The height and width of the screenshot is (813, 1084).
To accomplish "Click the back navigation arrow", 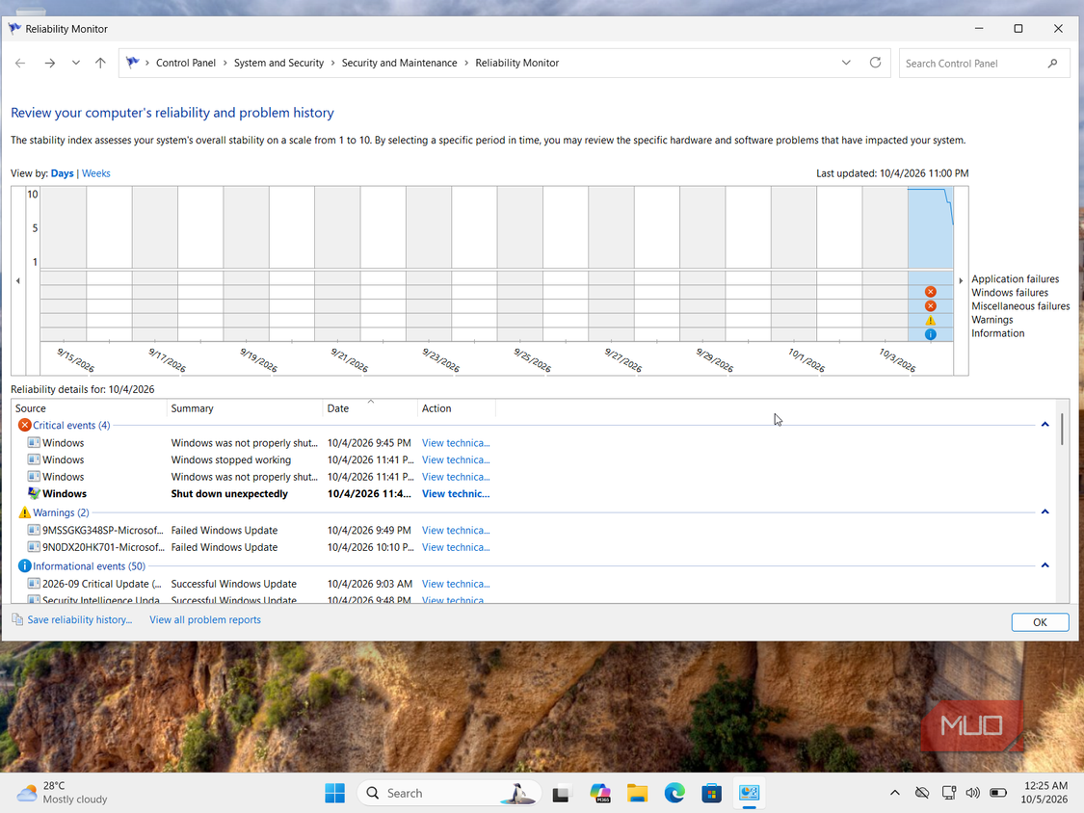I will point(20,63).
